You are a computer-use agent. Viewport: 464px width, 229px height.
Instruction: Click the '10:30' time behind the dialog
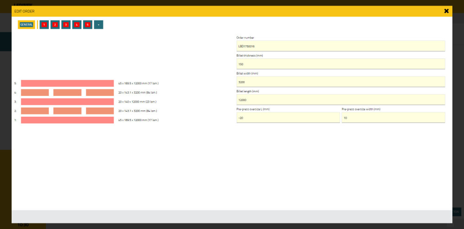coord(23,225)
